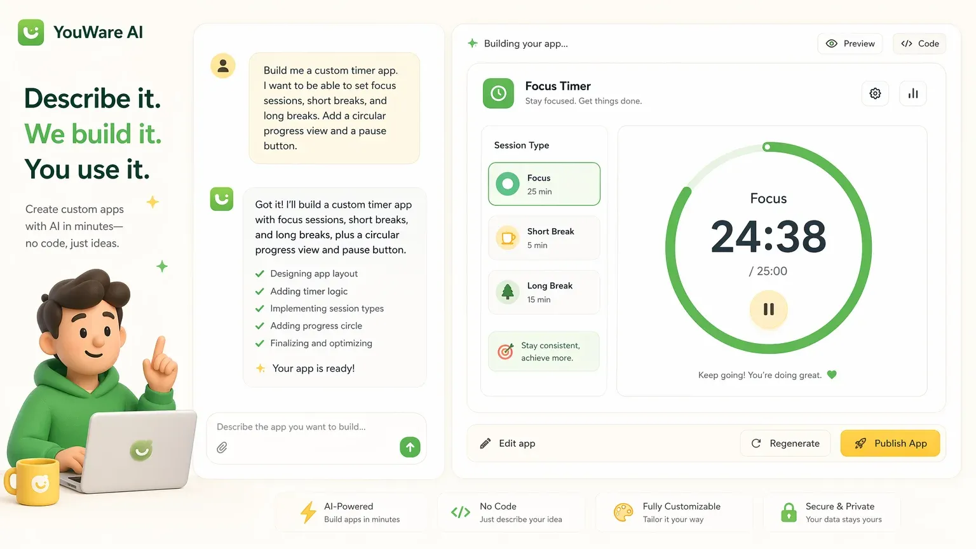Viewport: 976px width, 549px height.
Task: Select the Focus 25 min session type
Action: [x=544, y=184]
